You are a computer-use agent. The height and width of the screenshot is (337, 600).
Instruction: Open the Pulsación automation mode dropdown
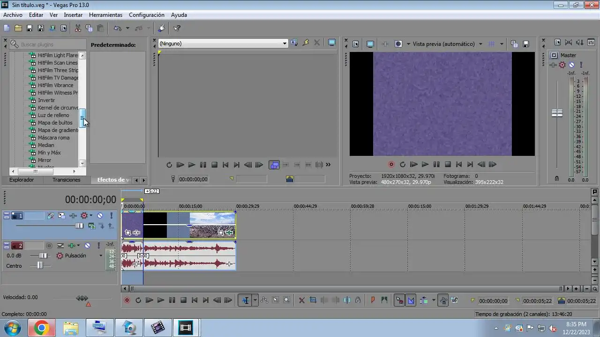[100, 256]
